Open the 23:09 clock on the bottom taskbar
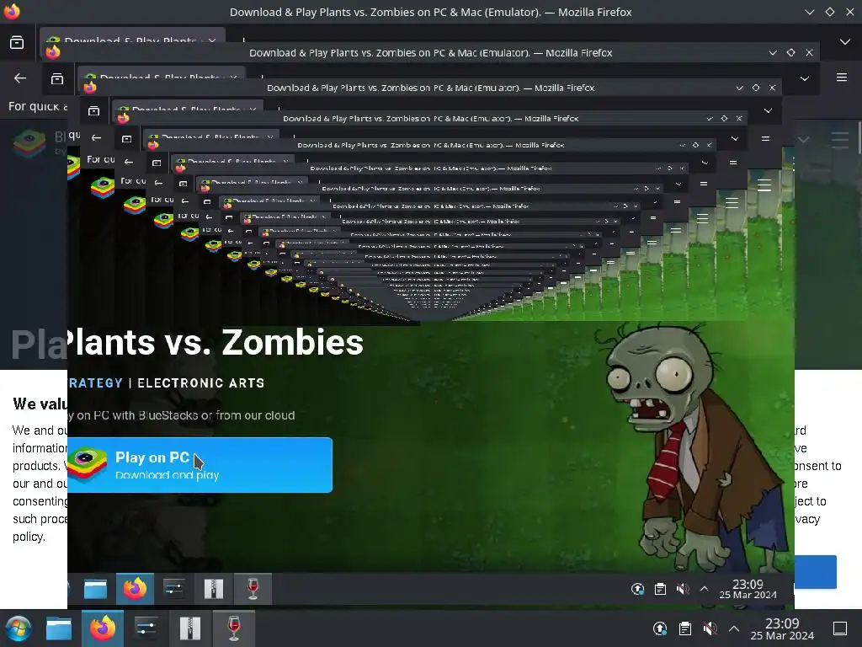This screenshot has width=862, height=647. click(782, 628)
